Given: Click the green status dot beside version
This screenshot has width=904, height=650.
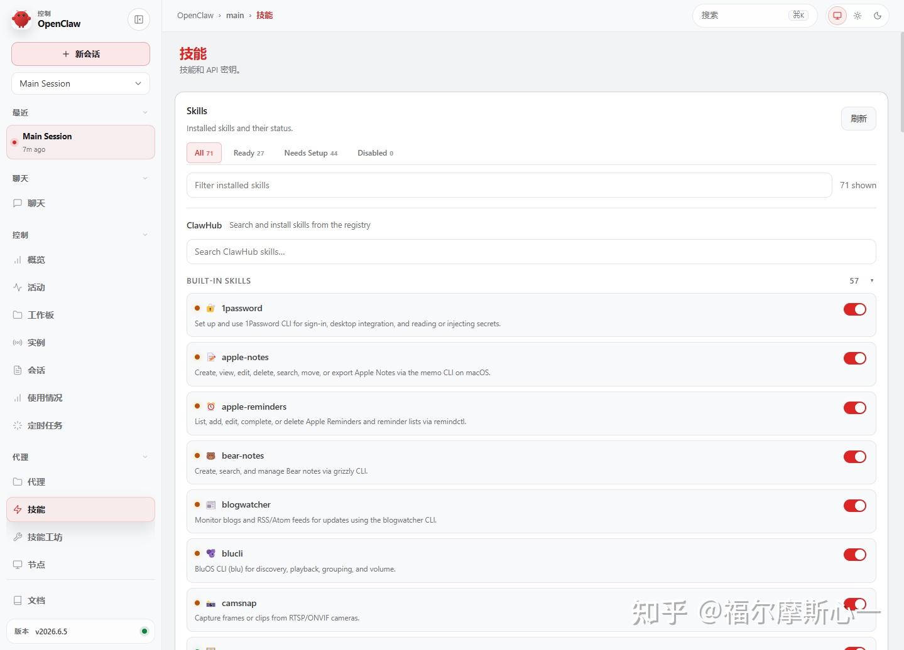Looking at the screenshot, I should 144,631.
